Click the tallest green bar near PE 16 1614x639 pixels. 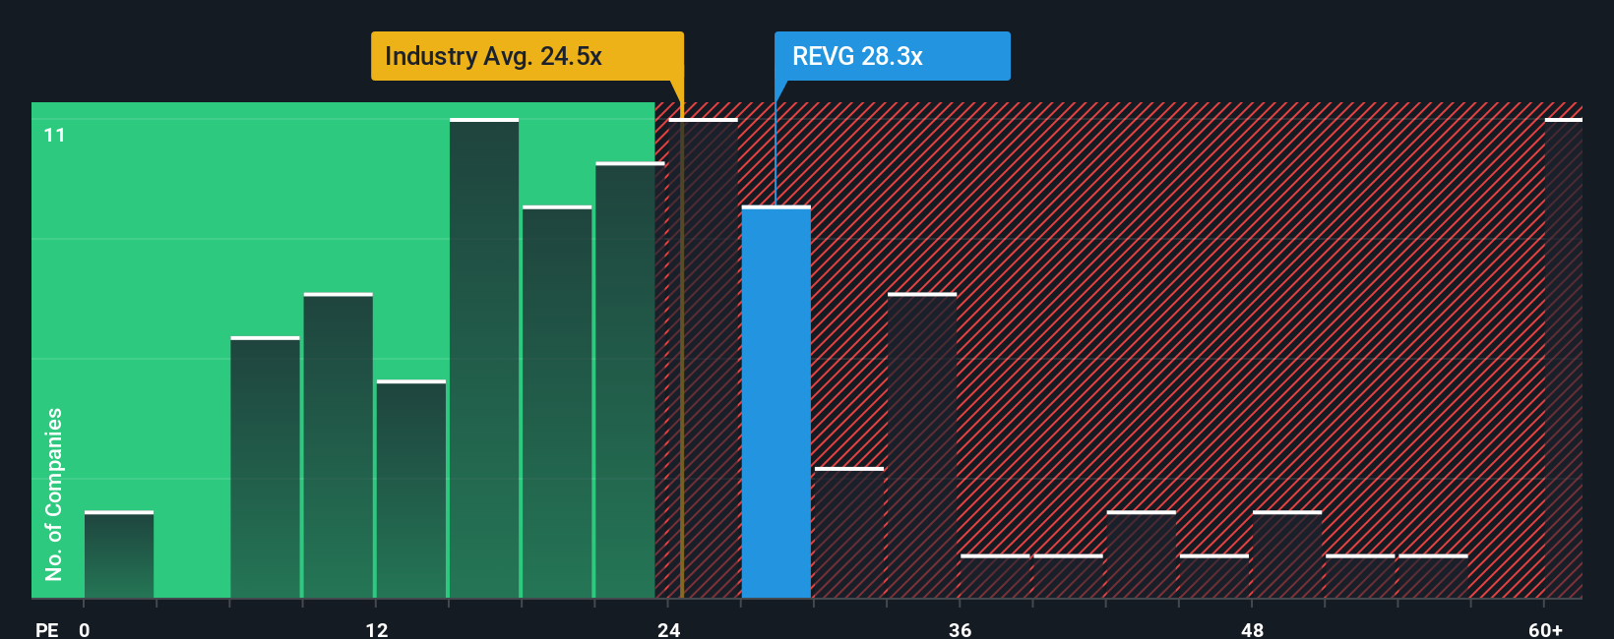[x=484, y=358]
